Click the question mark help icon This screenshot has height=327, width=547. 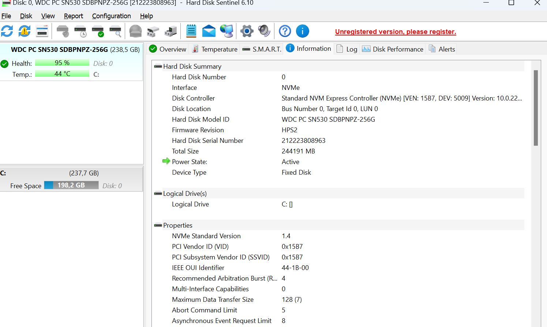coord(285,31)
